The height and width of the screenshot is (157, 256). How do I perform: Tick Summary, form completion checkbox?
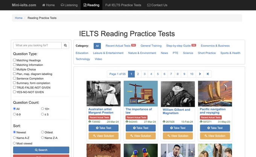point(14,83)
